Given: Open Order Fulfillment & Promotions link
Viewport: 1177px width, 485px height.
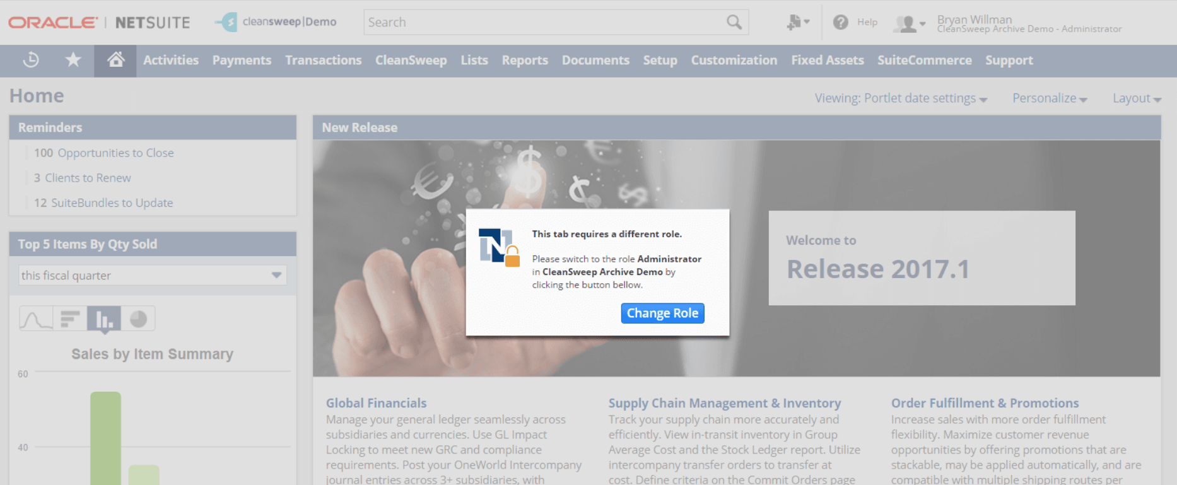Looking at the screenshot, I should [x=985, y=403].
